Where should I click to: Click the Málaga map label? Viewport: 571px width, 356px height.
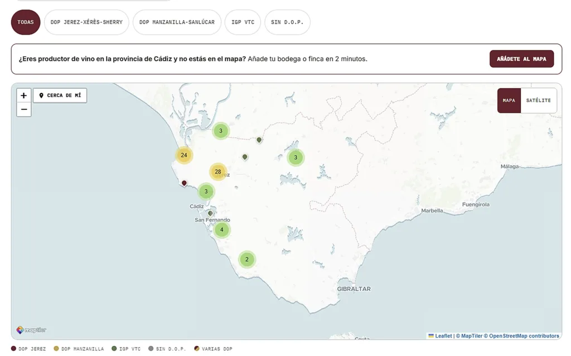coord(510,166)
